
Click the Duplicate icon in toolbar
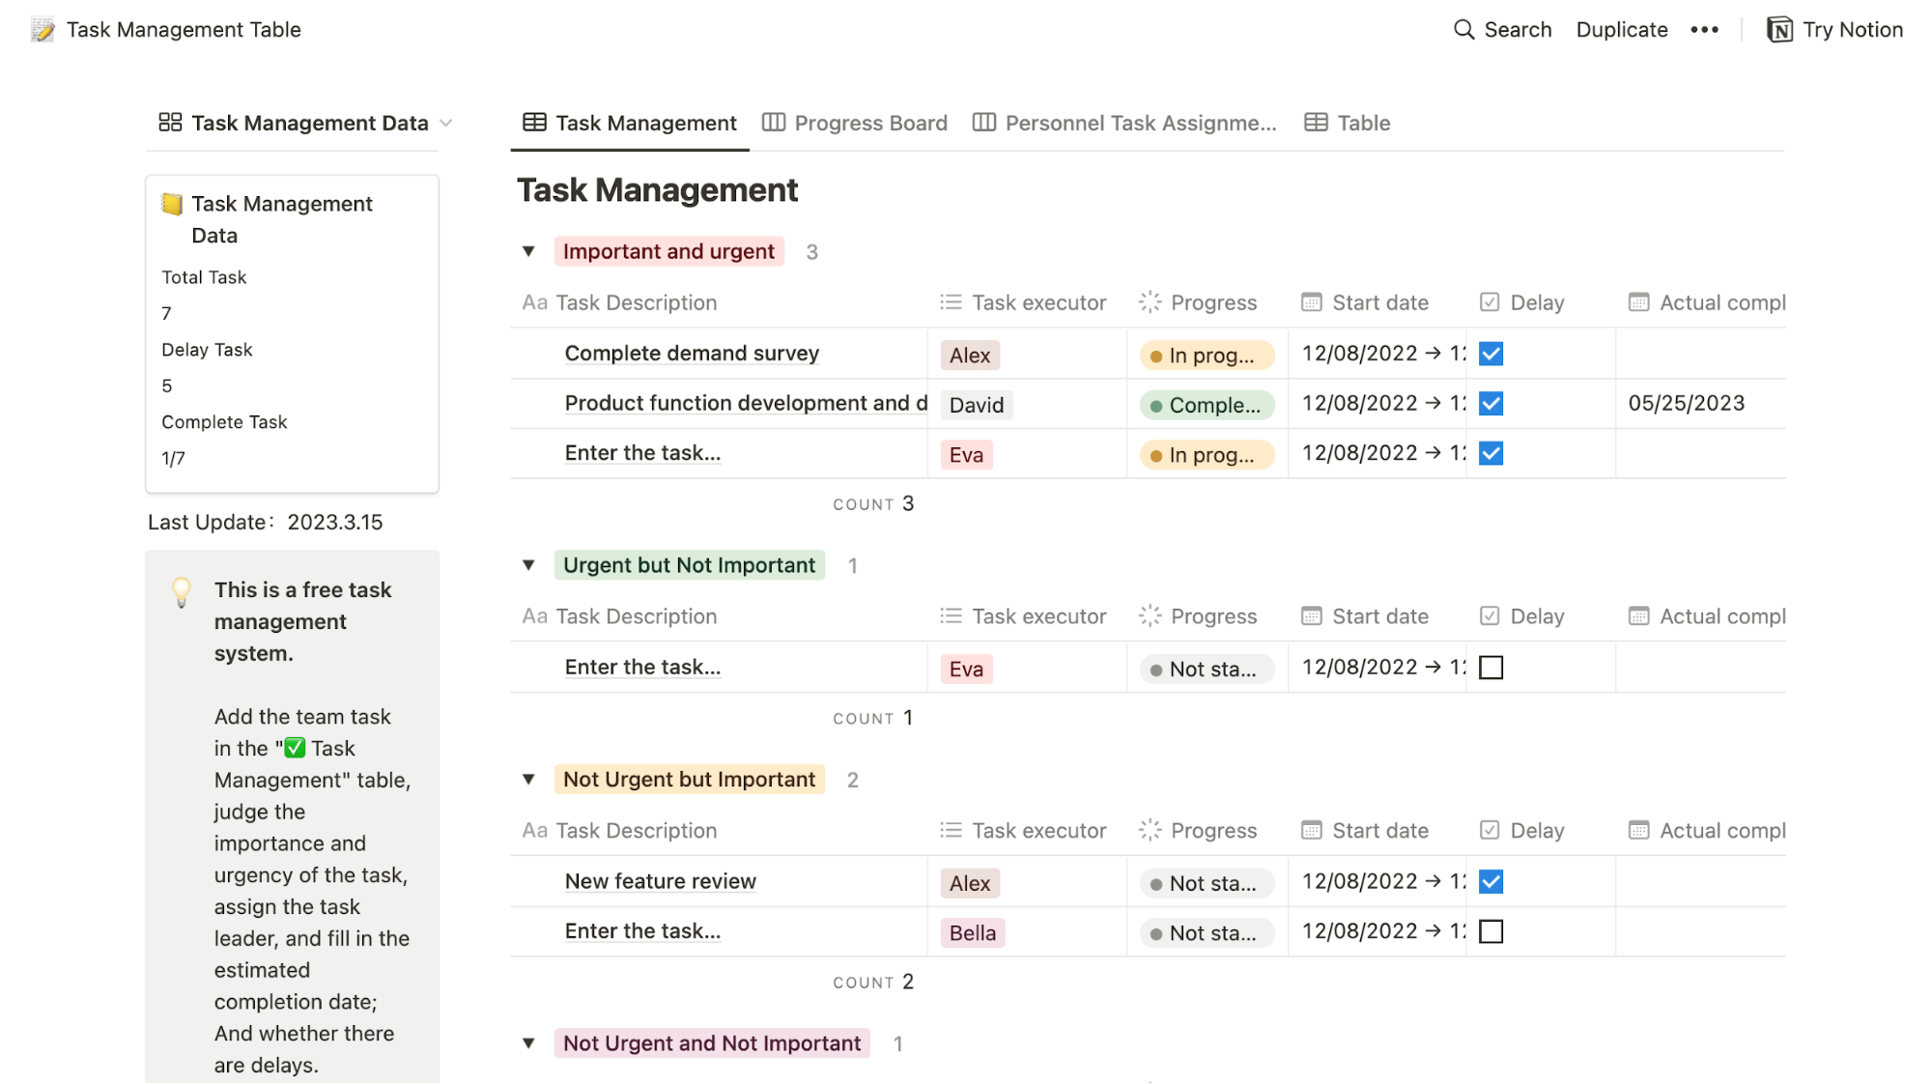click(x=1621, y=29)
